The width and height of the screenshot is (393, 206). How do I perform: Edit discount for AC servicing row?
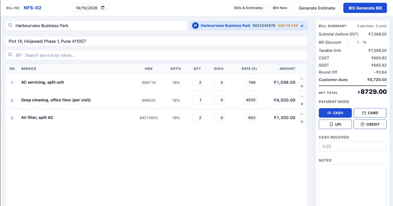point(219,82)
